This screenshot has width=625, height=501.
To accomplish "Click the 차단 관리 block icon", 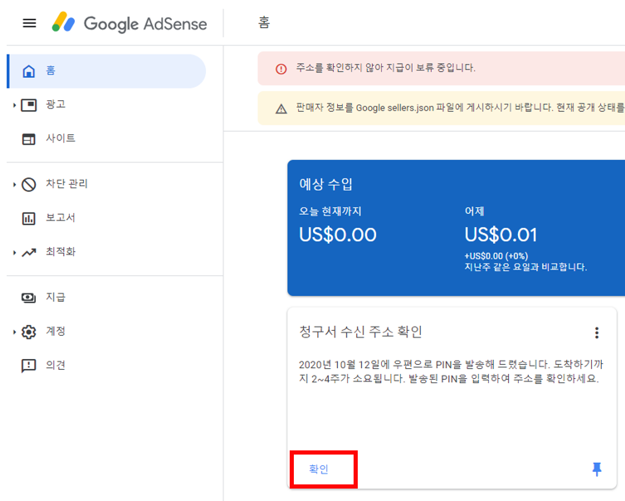I will tap(29, 184).
